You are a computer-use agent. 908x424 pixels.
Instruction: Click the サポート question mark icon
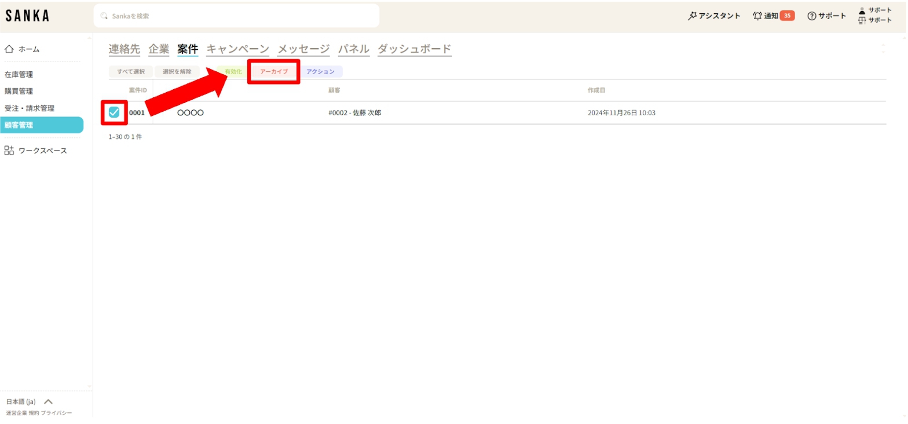pyautogui.click(x=812, y=16)
